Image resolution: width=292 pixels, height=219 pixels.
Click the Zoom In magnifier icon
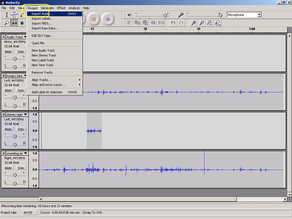pyautogui.click(x=194, y=23)
